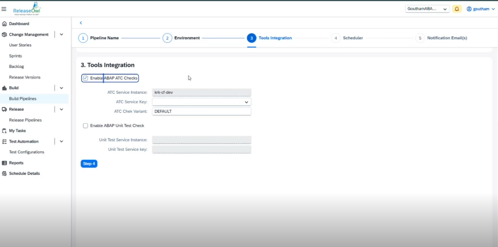Open the GouthamABA workspace dropdown
Viewport: 498px width, 247px height.
point(427,9)
